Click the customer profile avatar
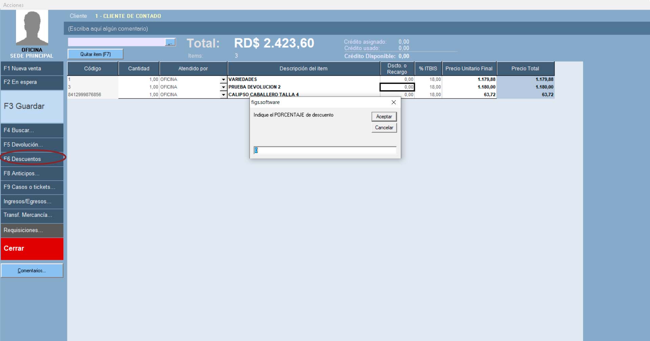This screenshot has height=341, width=650. (x=32, y=28)
